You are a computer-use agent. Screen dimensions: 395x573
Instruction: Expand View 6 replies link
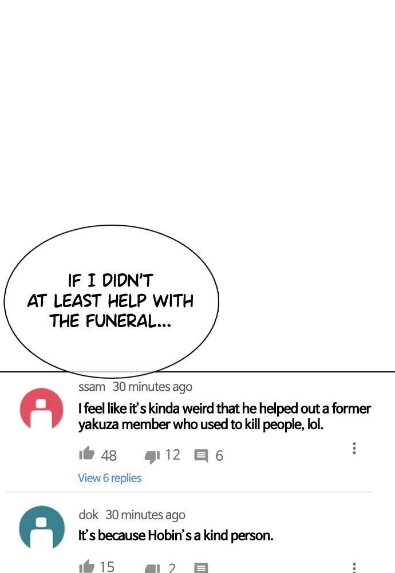[x=109, y=478]
